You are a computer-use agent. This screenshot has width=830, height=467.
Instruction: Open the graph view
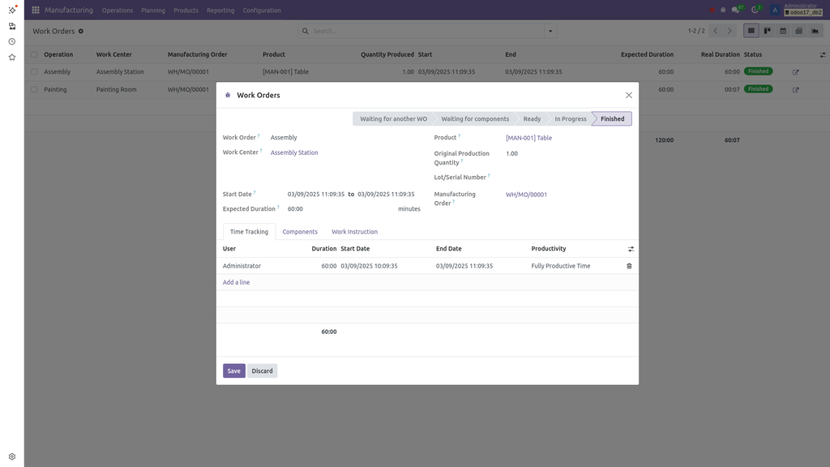coord(815,31)
